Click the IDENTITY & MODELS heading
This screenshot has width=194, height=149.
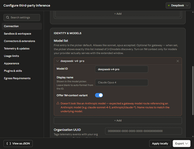coord(68,33)
